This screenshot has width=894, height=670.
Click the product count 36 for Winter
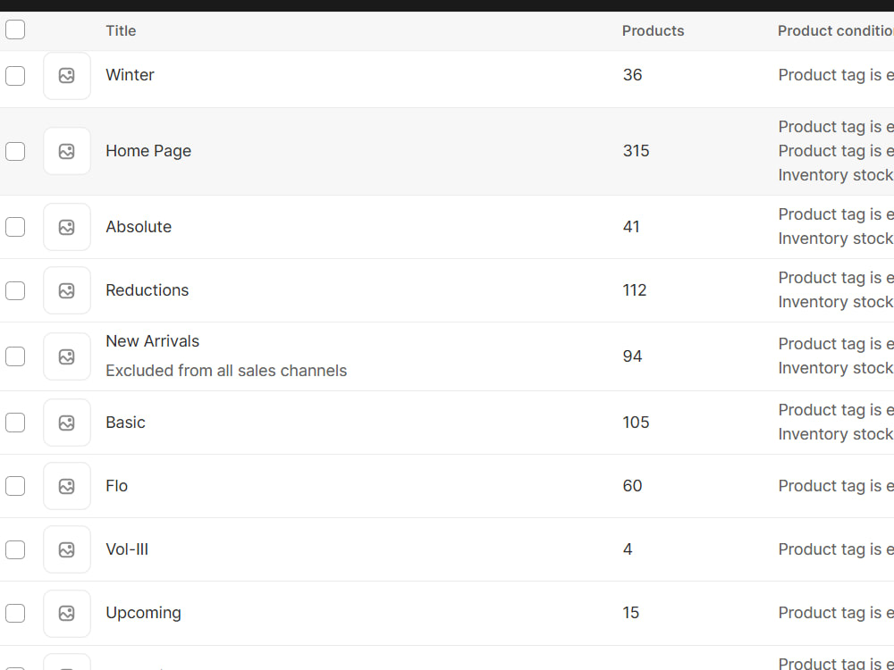point(632,75)
